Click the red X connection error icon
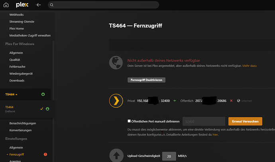Viewport: 275px width, 162px height. (231, 101)
